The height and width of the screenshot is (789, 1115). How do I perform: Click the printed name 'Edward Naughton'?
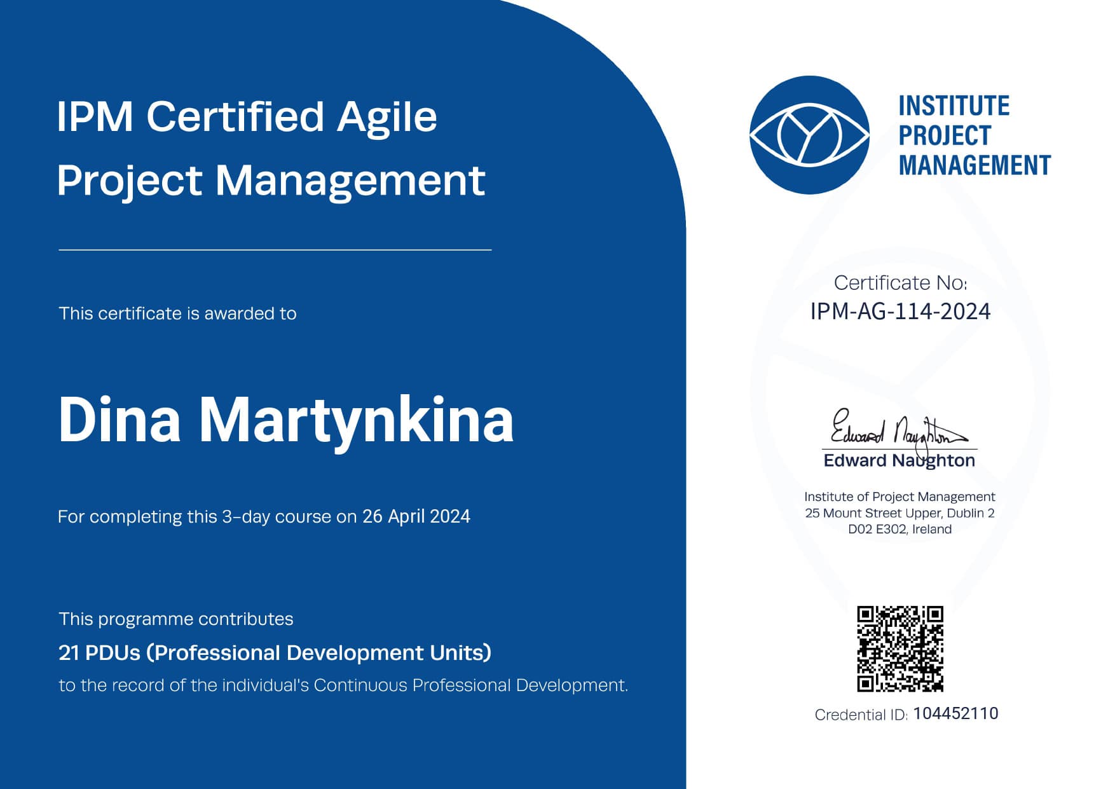pyautogui.click(x=899, y=460)
